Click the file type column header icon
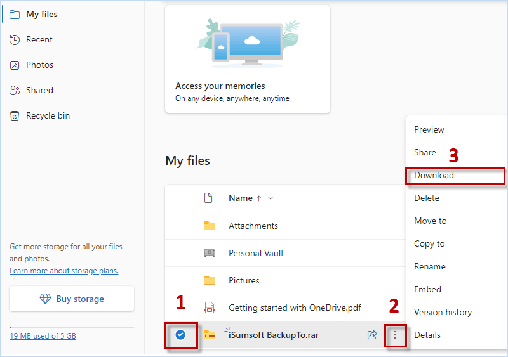508x357 pixels. pyautogui.click(x=208, y=198)
